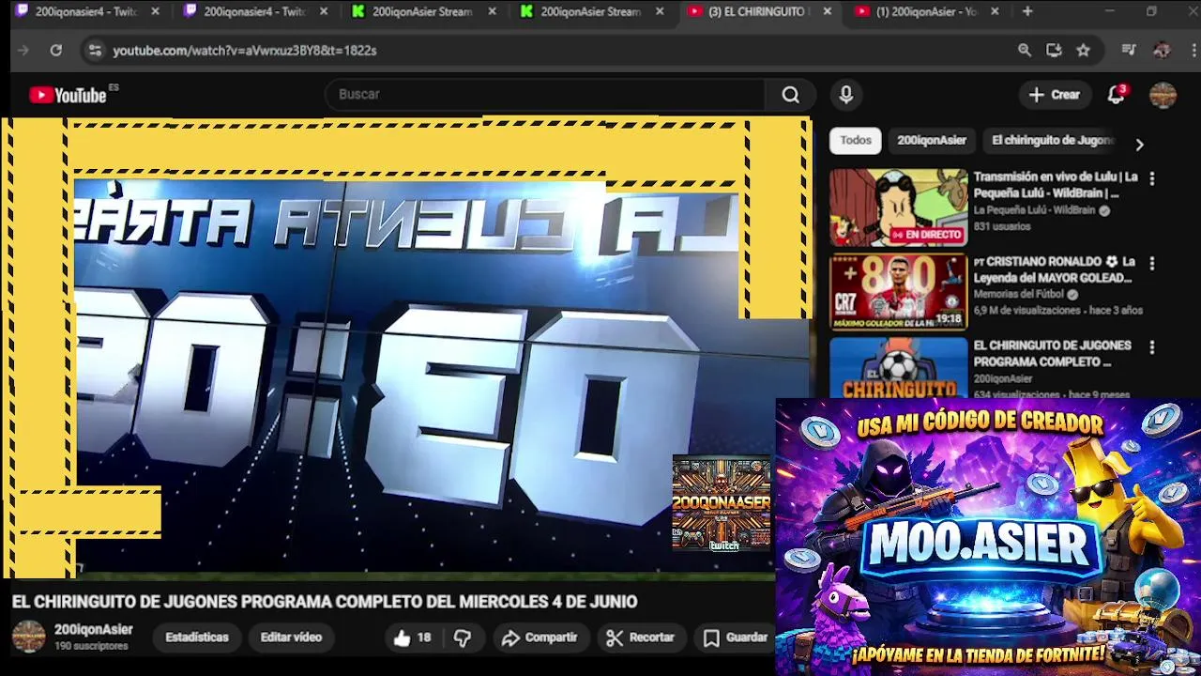Open a new browser tab
The image size is (1201, 676).
(1027, 11)
